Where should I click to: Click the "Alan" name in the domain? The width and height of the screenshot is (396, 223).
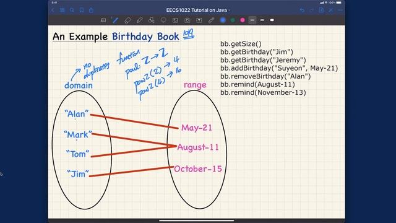click(77, 114)
